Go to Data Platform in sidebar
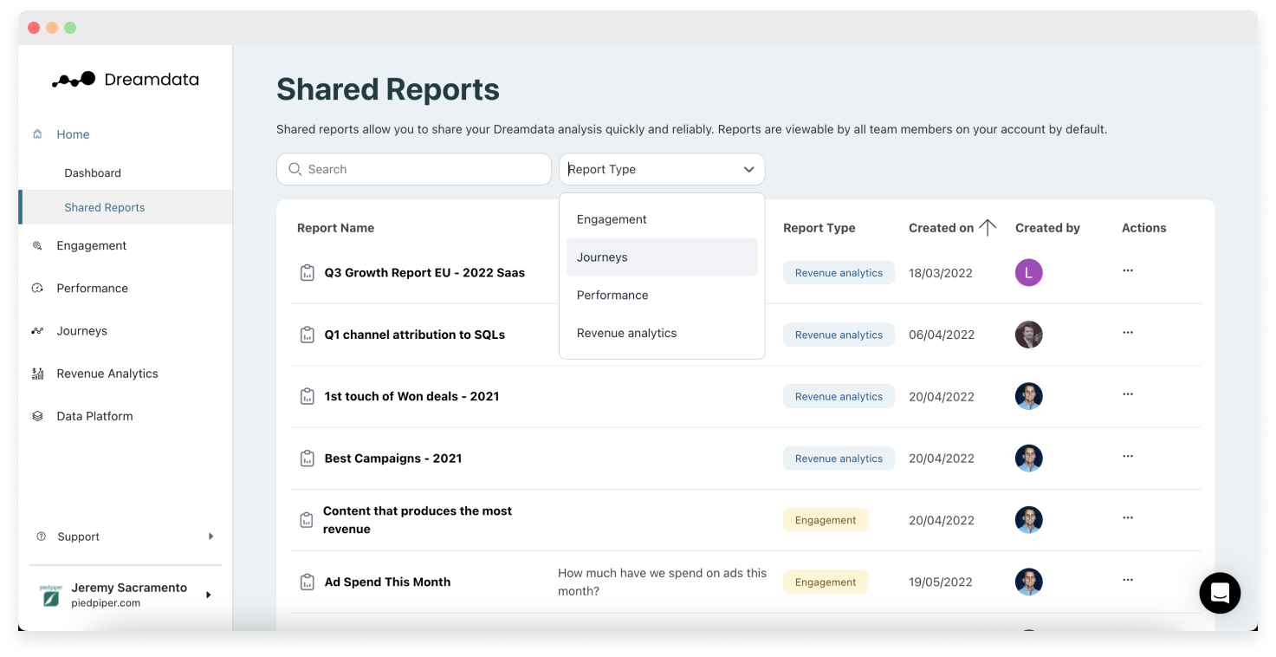 [x=94, y=416]
